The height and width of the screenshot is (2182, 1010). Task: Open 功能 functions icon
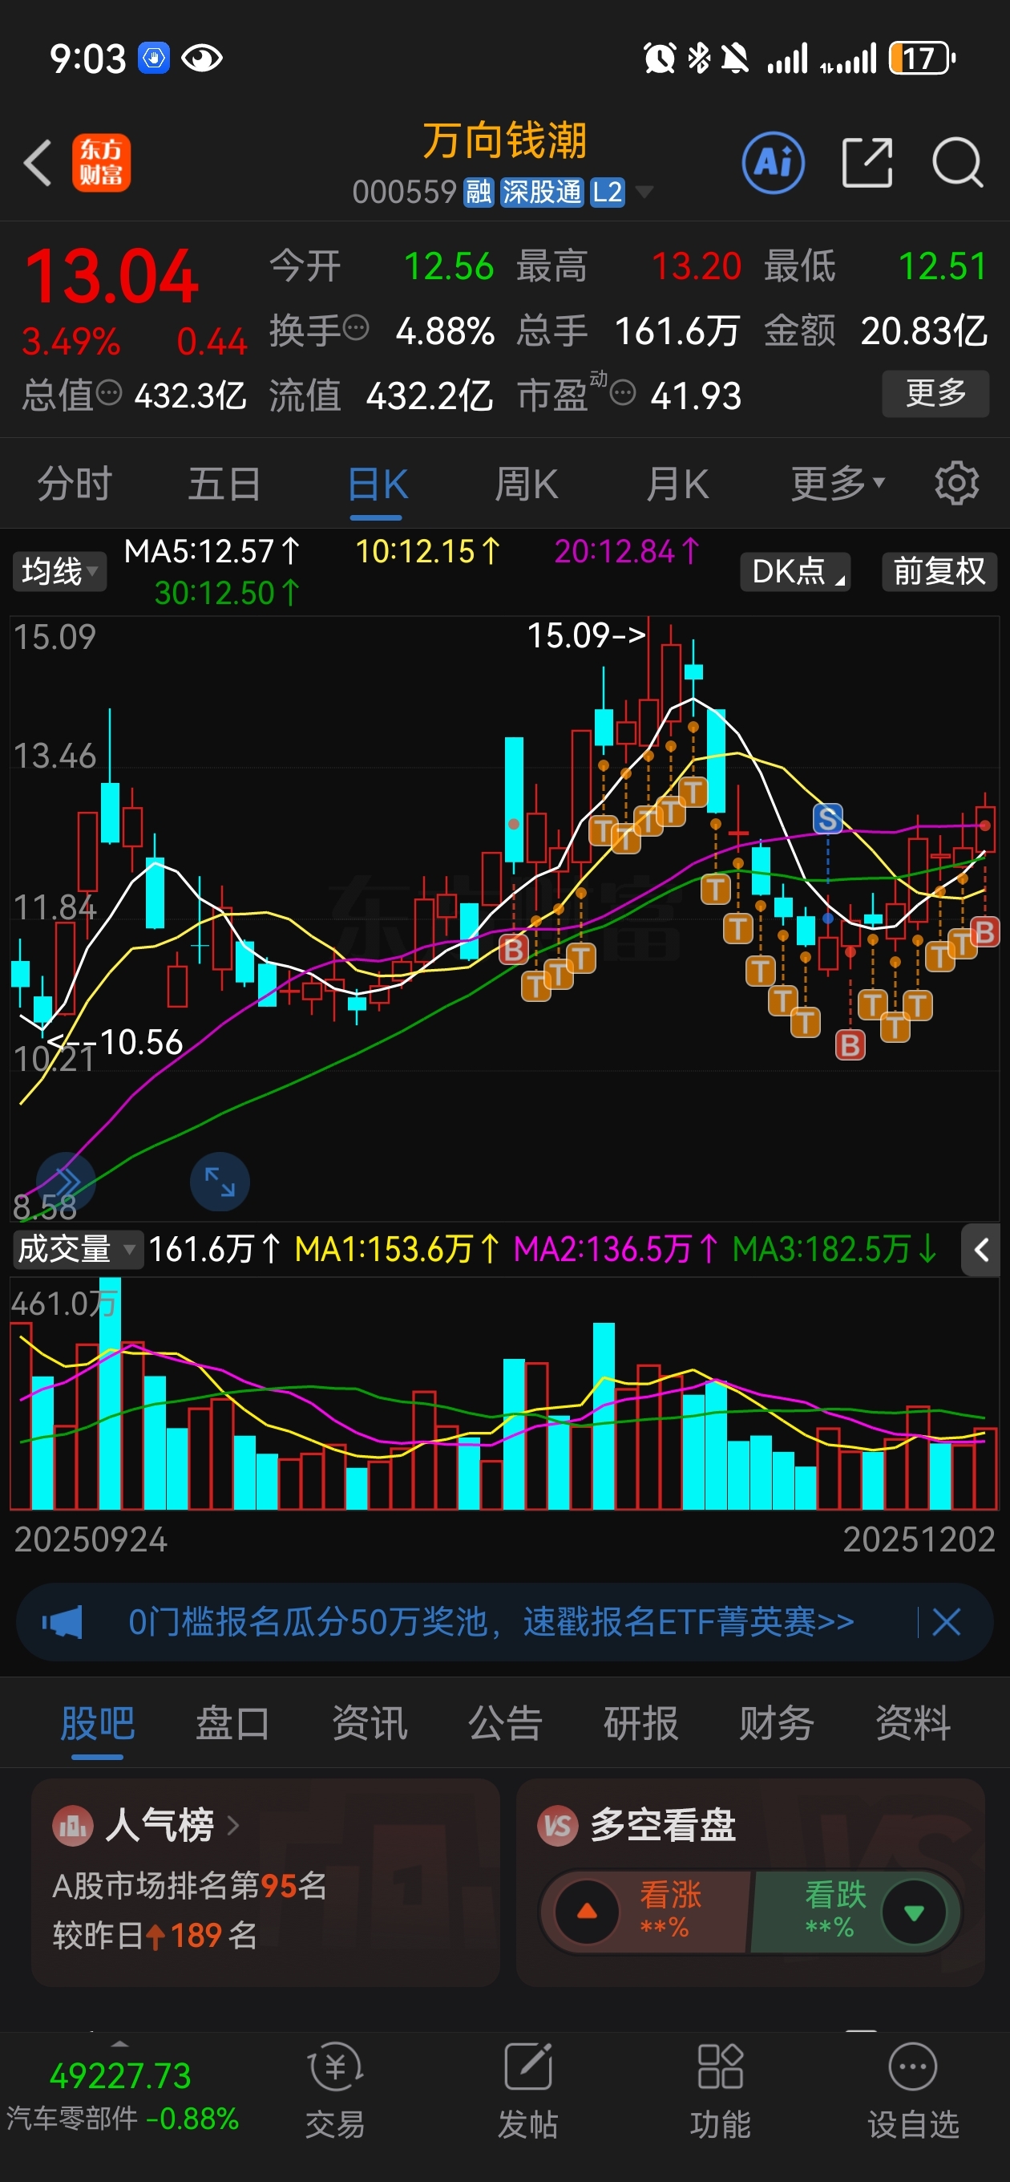[x=721, y=2090]
